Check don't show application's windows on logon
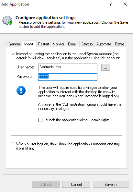 (13, 144)
